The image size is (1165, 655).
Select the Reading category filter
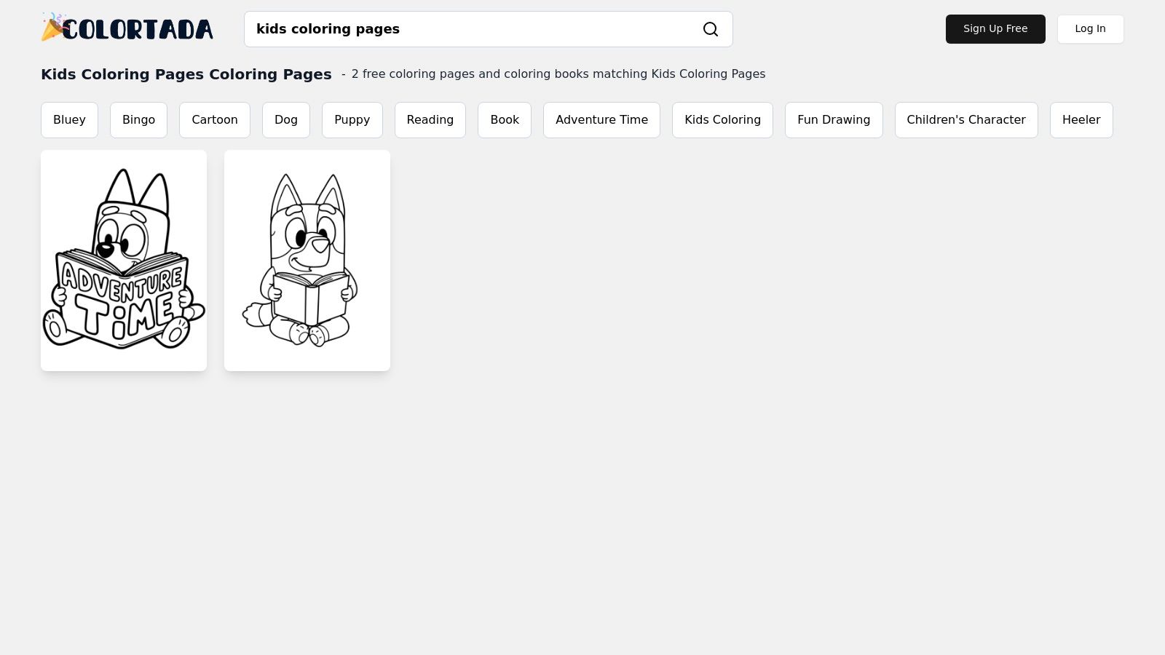(x=430, y=119)
